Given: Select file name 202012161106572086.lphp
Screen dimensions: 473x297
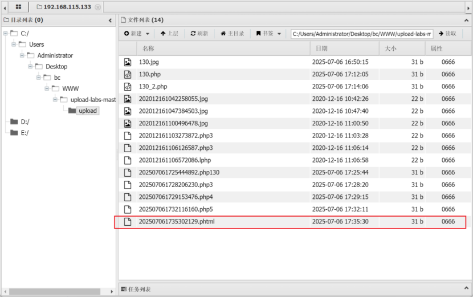Looking at the screenshot, I should click(175, 160).
